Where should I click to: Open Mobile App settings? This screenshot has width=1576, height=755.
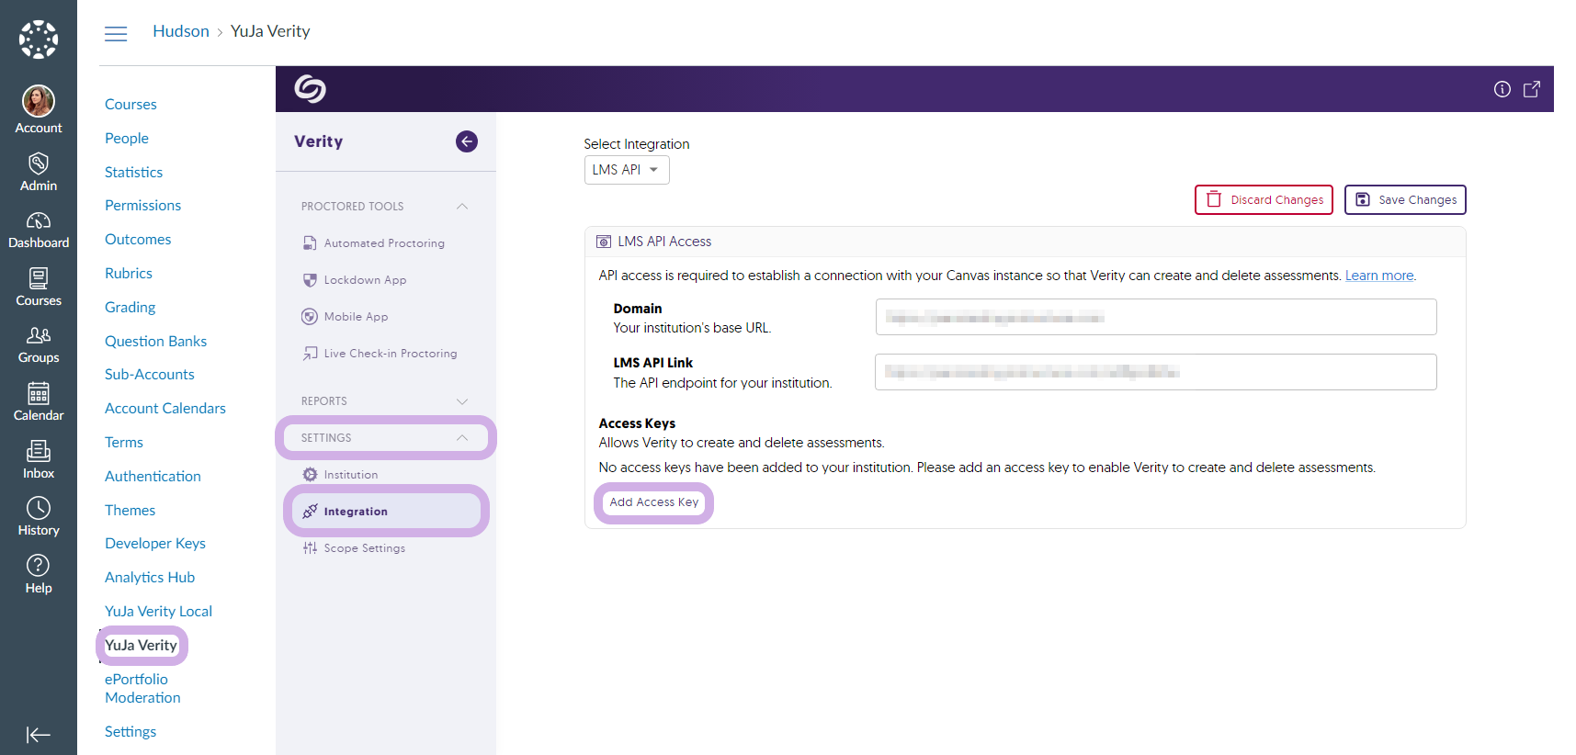[346, 317]
